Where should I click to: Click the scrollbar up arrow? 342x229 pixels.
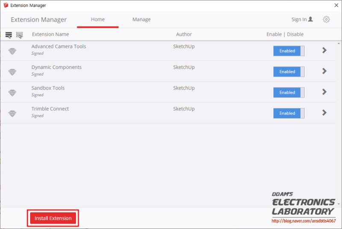(339, 44)
